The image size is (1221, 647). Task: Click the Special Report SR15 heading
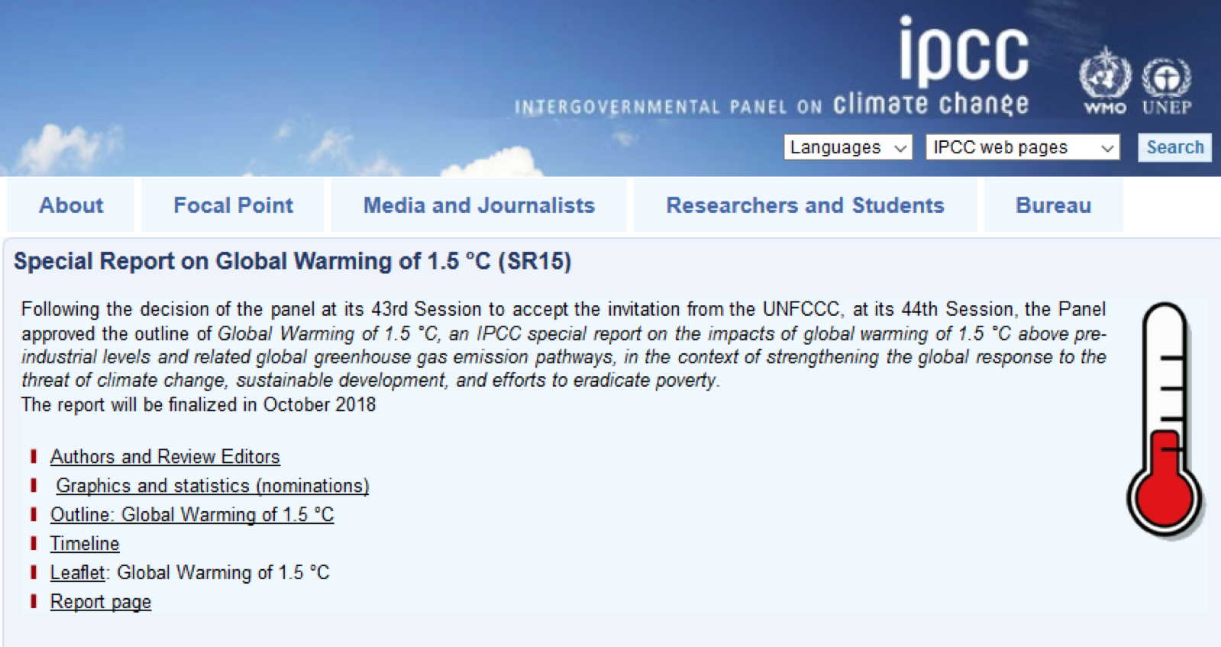292,261
